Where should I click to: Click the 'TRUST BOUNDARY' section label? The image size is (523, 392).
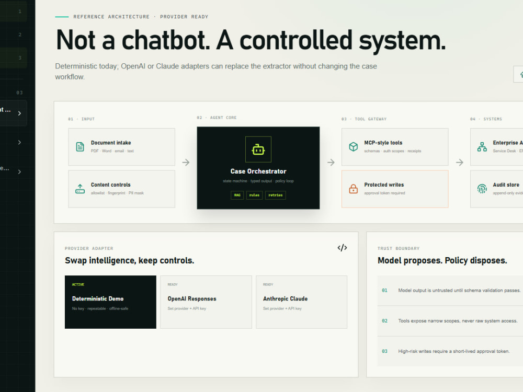[x=399, y=248]
